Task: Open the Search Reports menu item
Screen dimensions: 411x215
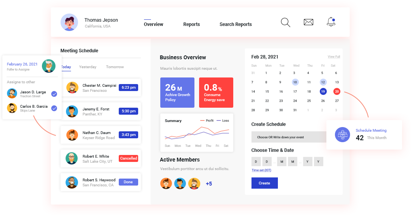Action: [x=236, y=24]
